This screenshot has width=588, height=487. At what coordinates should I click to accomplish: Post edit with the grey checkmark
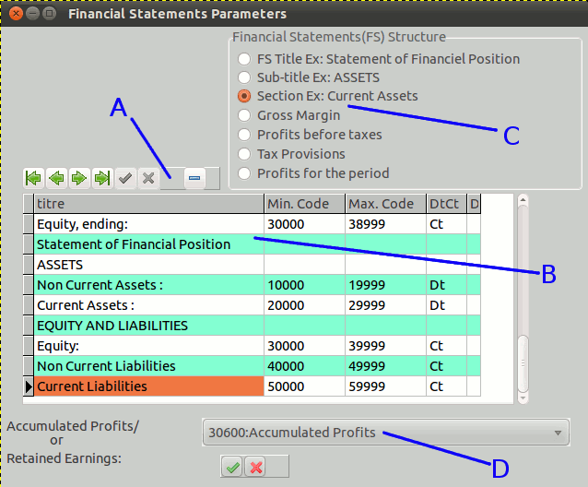point(125,178)
